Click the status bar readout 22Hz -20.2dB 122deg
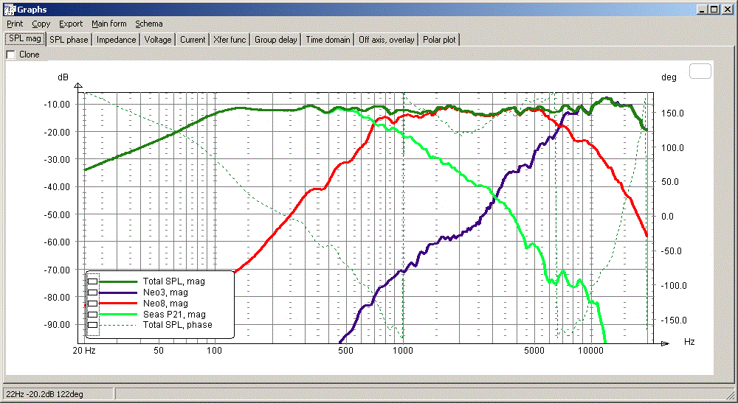Viewport: 738px width, 403px height. [x=45, y=395]
